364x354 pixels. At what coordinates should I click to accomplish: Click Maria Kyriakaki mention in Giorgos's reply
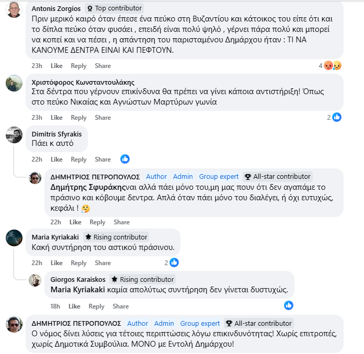[x=73, y=290]
